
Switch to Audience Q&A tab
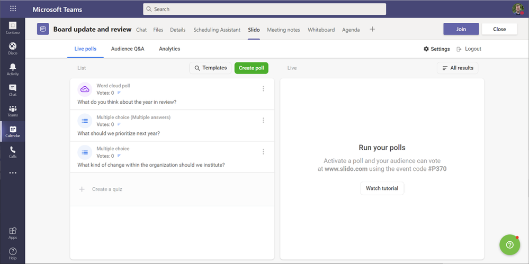pos(128,49)
